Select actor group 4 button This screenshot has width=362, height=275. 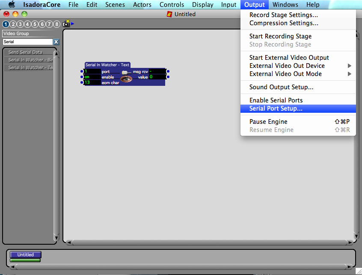pos(27,24)
